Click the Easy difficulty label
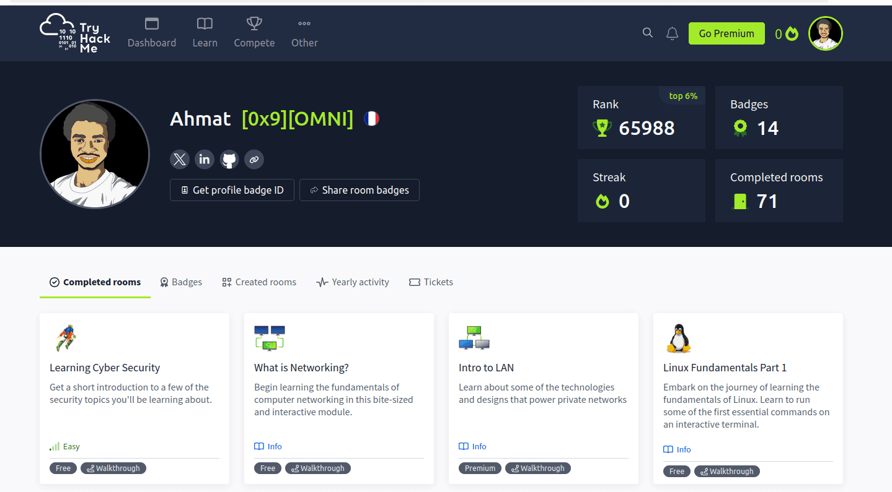This screenshot has height=492, width=892. (65, 446)
